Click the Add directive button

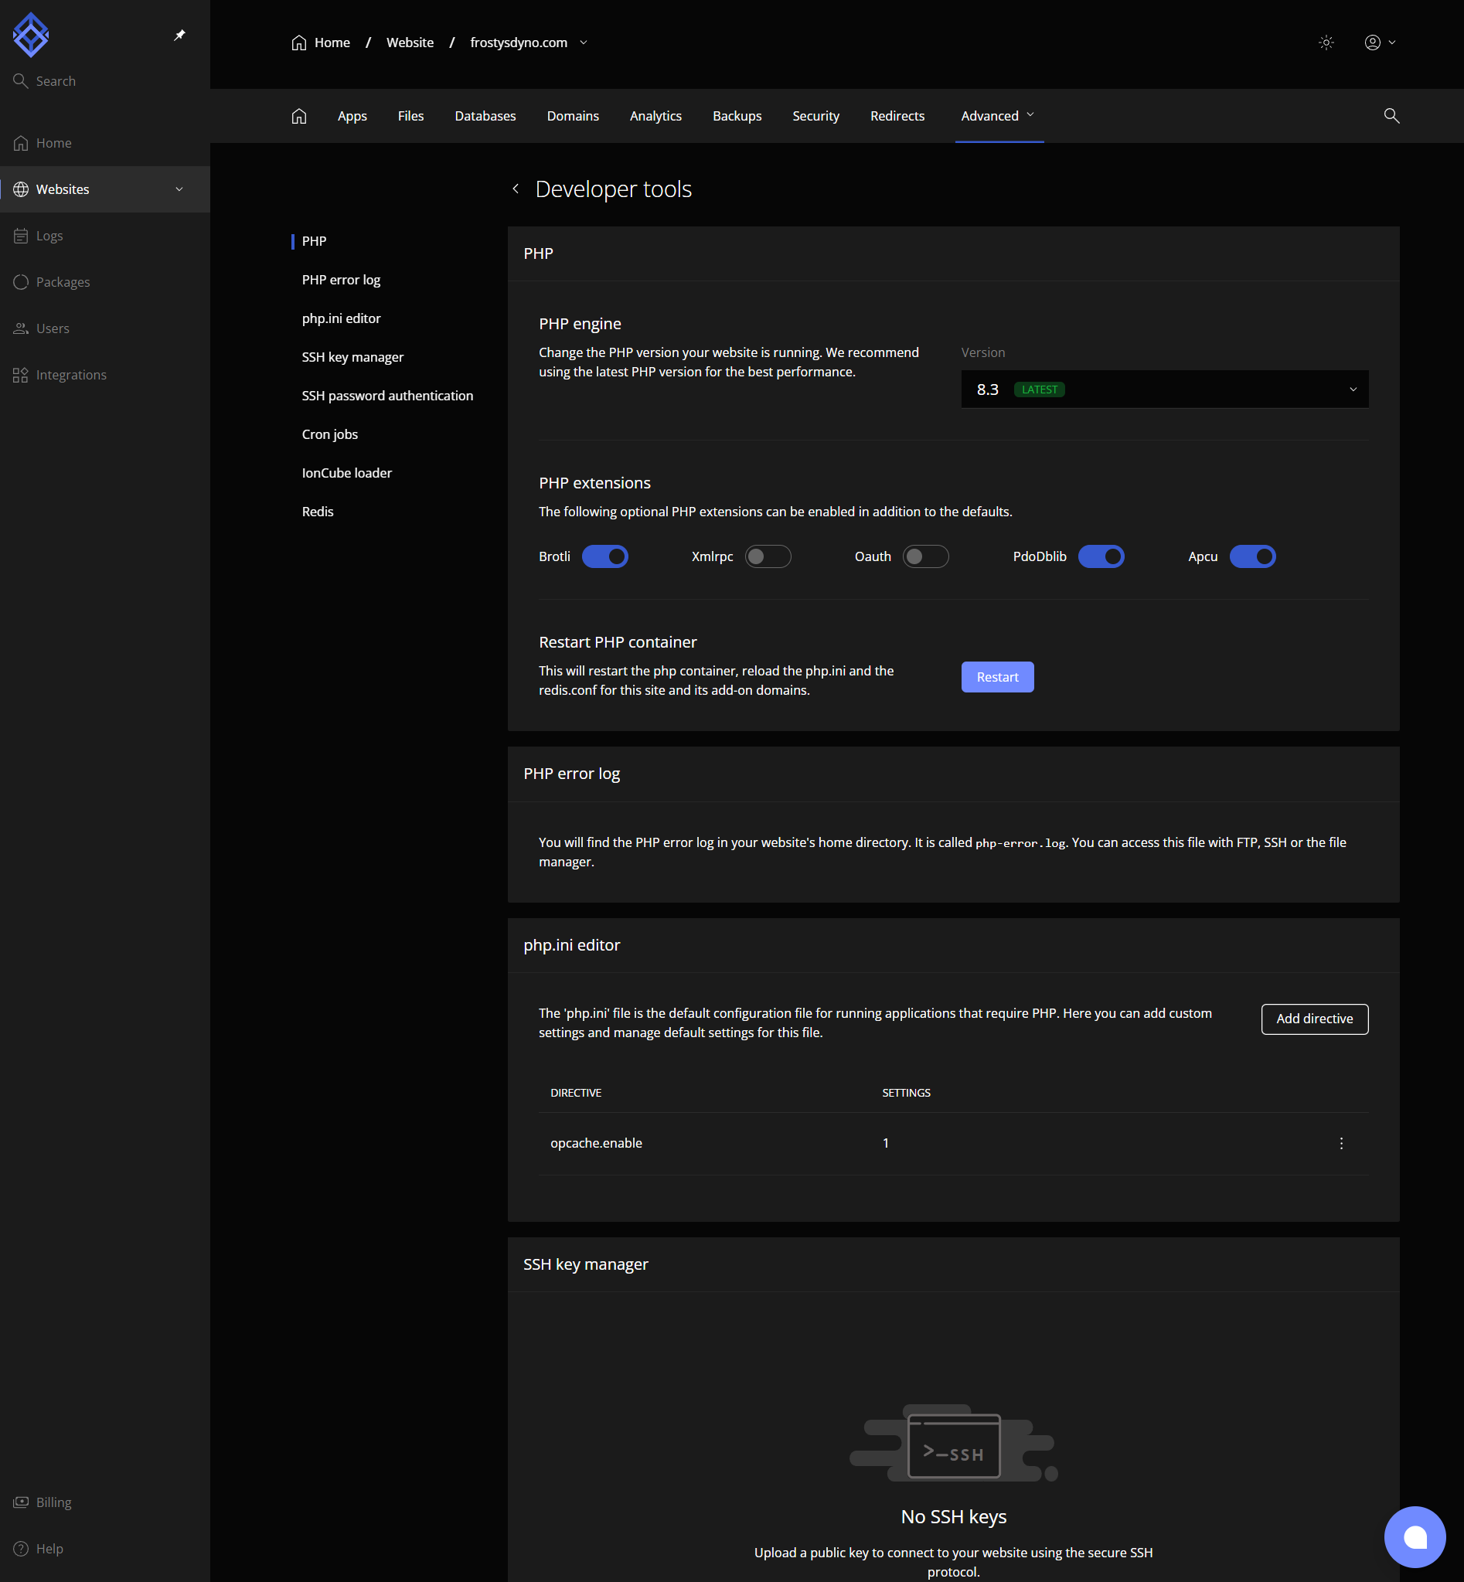tap(1314, 1019)
